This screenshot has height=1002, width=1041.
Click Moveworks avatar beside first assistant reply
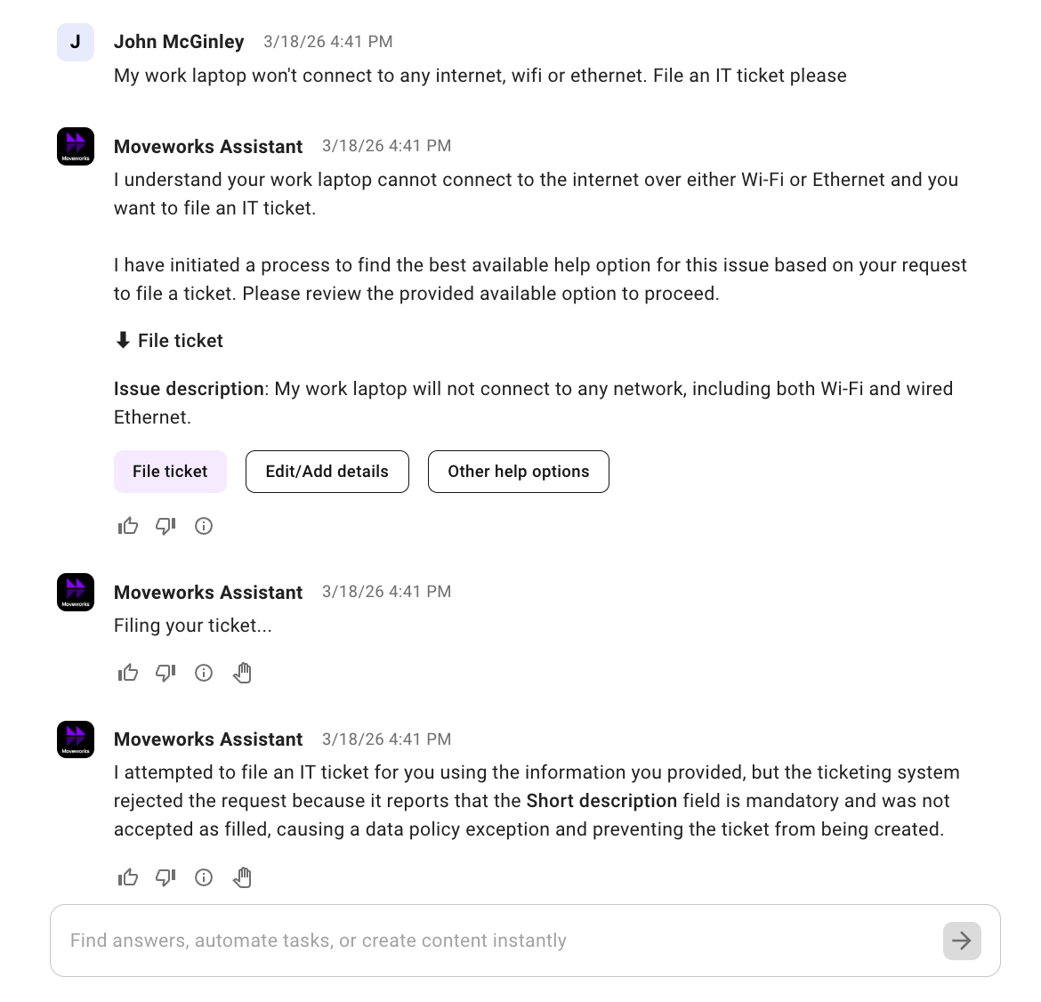[x=76, y=147]
